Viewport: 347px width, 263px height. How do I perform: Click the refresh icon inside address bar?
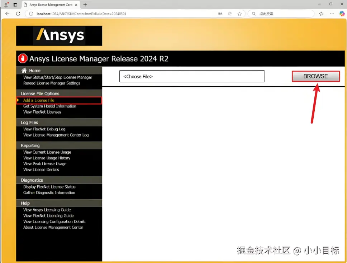230,14
